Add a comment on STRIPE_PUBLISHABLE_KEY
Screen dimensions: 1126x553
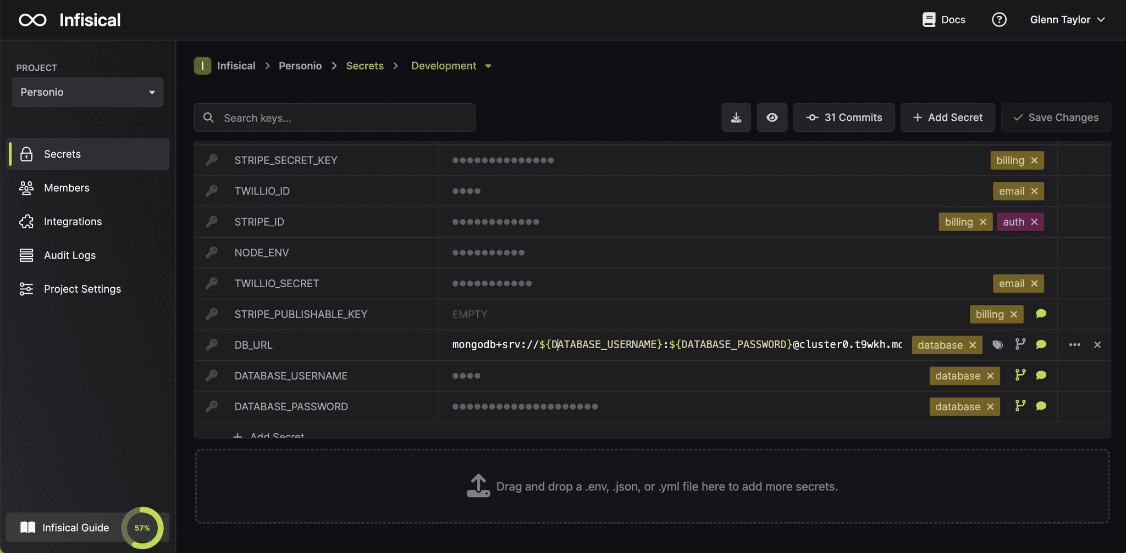click(x=1041, y=314)
